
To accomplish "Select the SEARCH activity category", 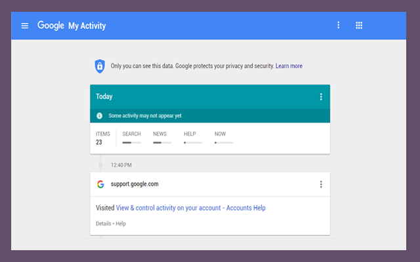I will click(131, 138).
